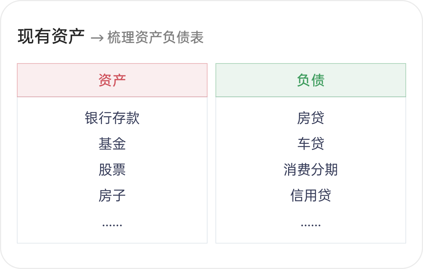Expand the ellipsis under the assets list
This screenshot has width=423, height=269.
(112, 225)
